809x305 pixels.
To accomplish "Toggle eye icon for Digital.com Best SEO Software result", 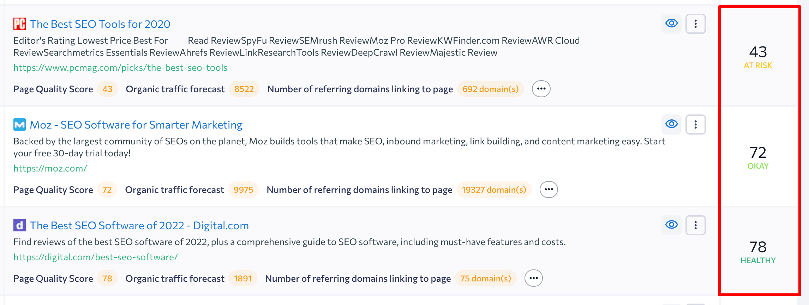I will tap(671, 225).
